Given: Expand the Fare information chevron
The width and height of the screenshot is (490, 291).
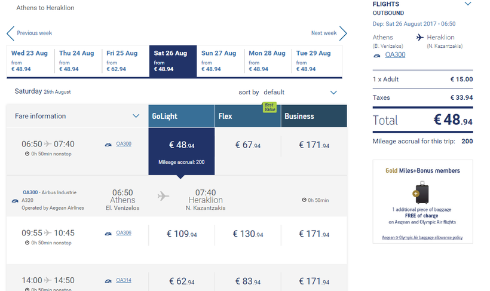Looking at the screenshot, I should pyautogui.click(x=136, y=116).
